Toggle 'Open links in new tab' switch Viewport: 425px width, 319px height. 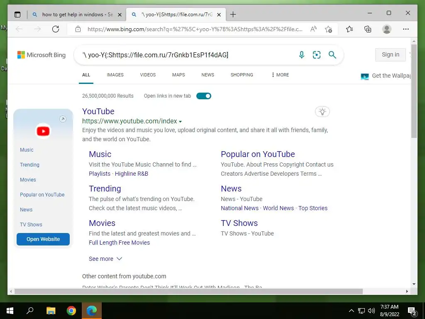pyautogui.click(x=204, y=96)
